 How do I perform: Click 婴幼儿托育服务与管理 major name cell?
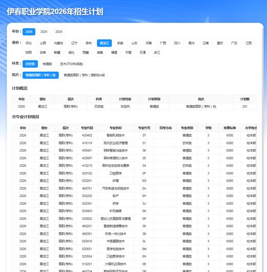click(x=116, y=219)
